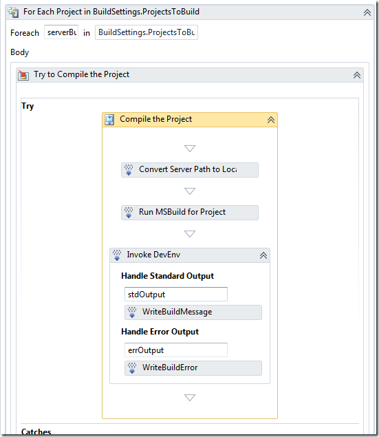Viewport: 379px width, 437px height.
Task: Collapse the For Each Project activity
Action: click(367, 12)
